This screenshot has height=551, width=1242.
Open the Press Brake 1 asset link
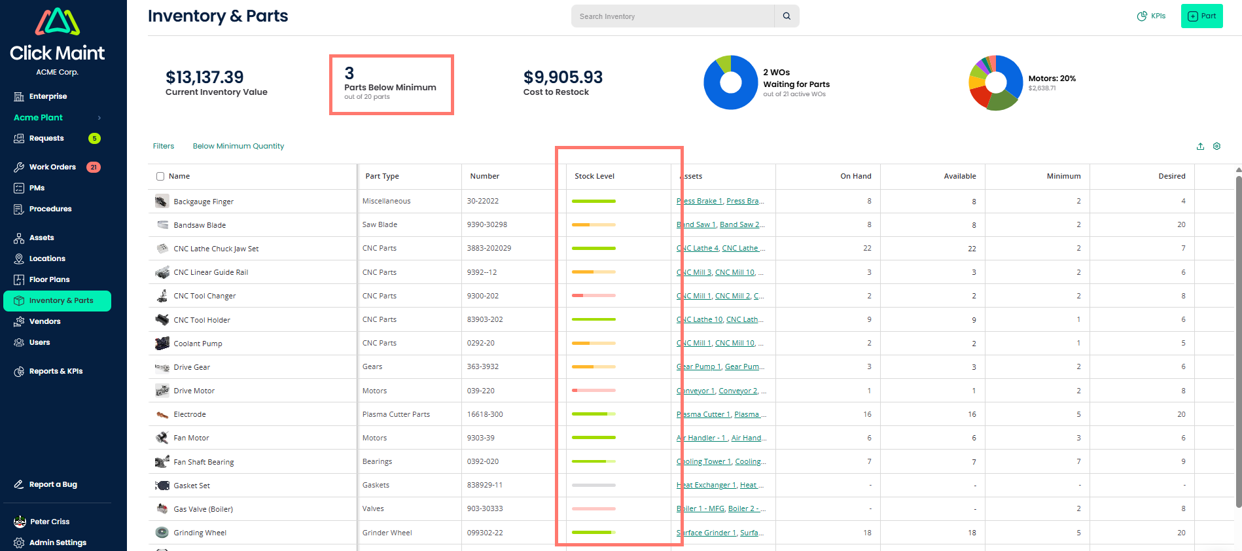[700, 201]
